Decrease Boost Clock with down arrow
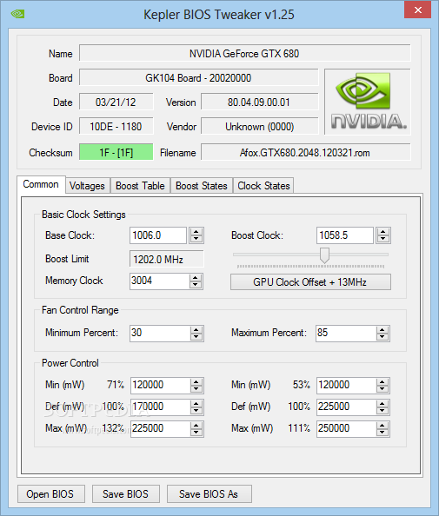Viewport: 439px width, 516px height. 383,239
